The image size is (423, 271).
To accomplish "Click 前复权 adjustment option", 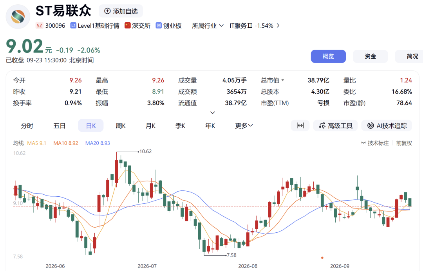I will click(x=404, y=143).
